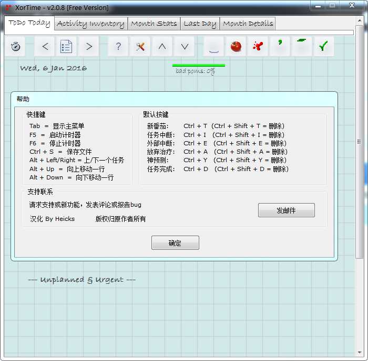
Task: Click the 任务完成 Ctrl + D line
Action: pyautogui.click(x=218, y=169)
